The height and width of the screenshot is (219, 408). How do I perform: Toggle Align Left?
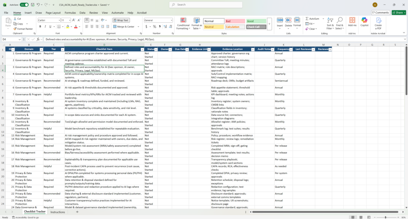pos(86,26)
